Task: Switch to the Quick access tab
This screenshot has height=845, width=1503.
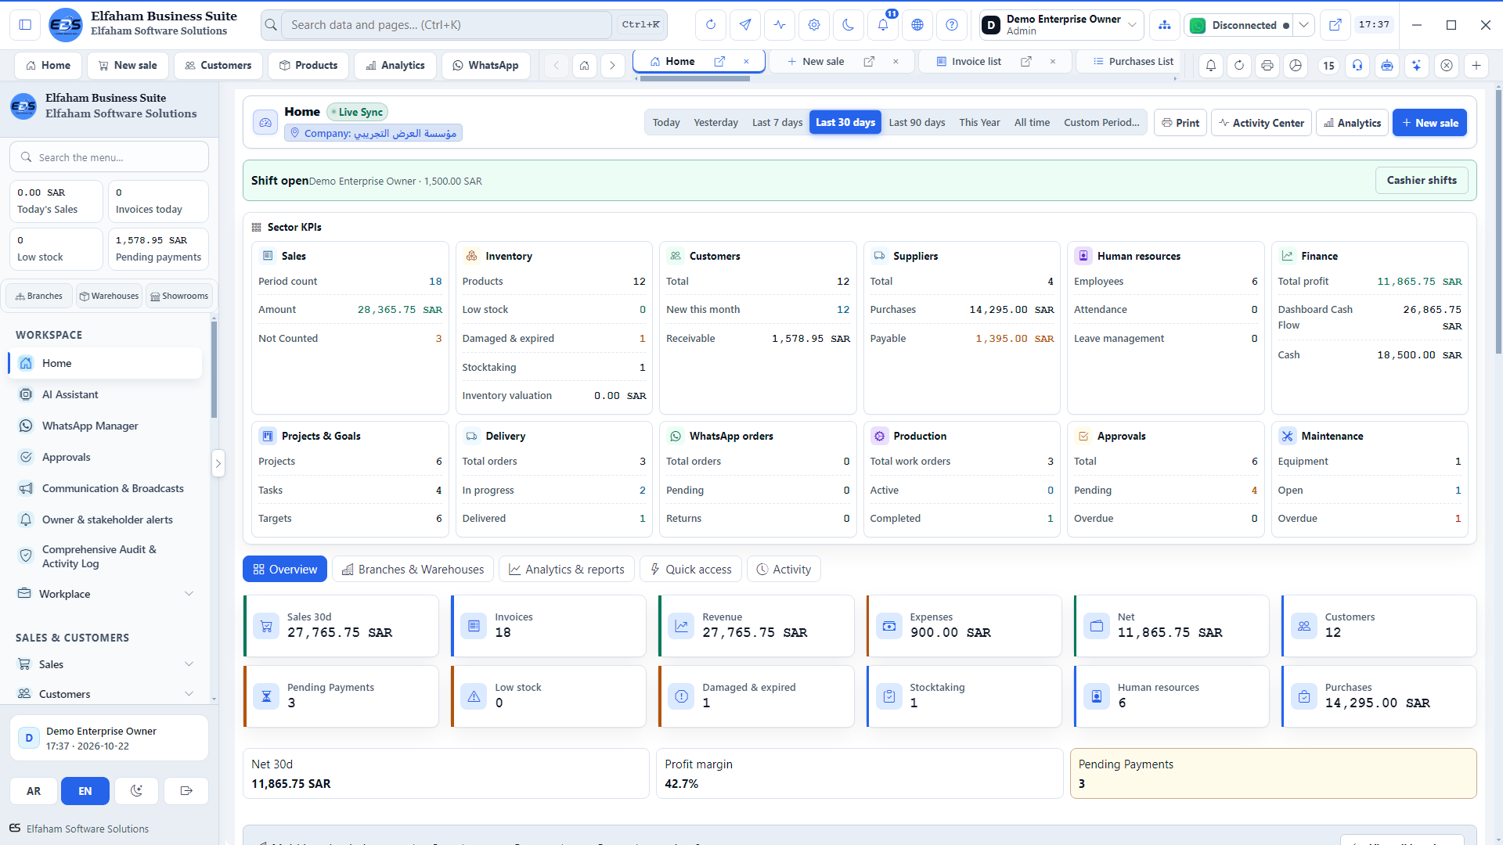Action: click(690, 570)
